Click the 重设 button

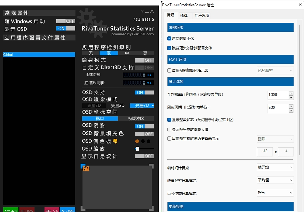[52, 210]
